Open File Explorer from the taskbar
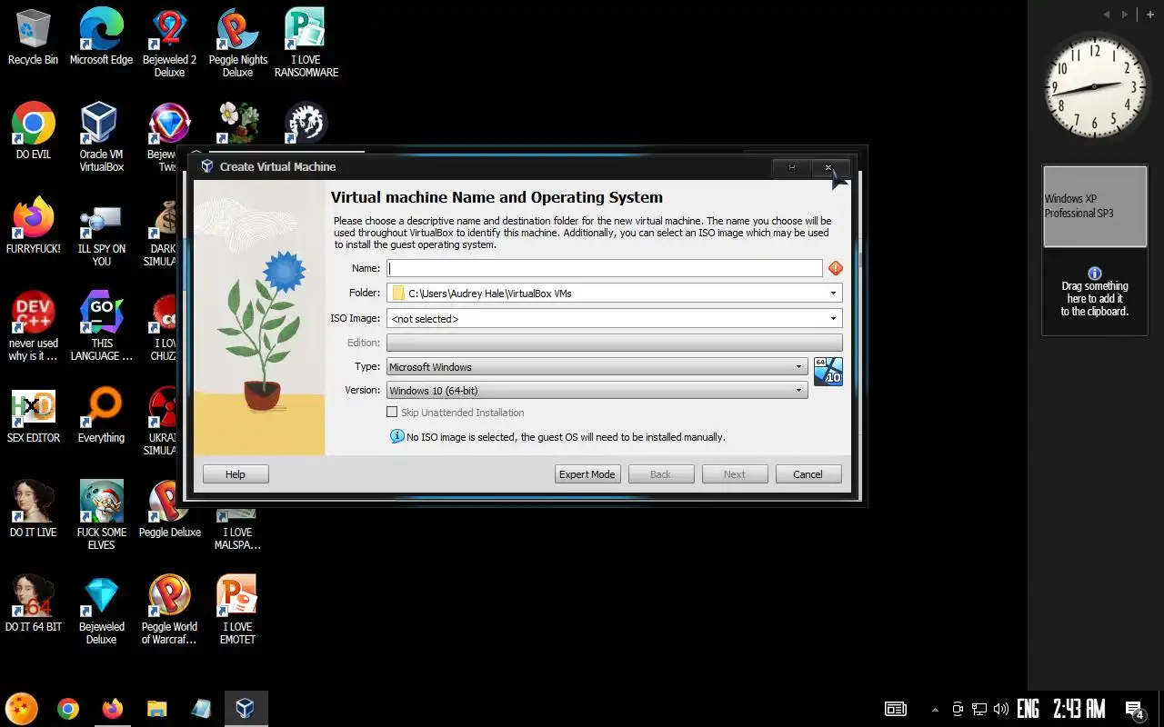Viewport: 1164px width, 727px height. click(x=157, y=709)
